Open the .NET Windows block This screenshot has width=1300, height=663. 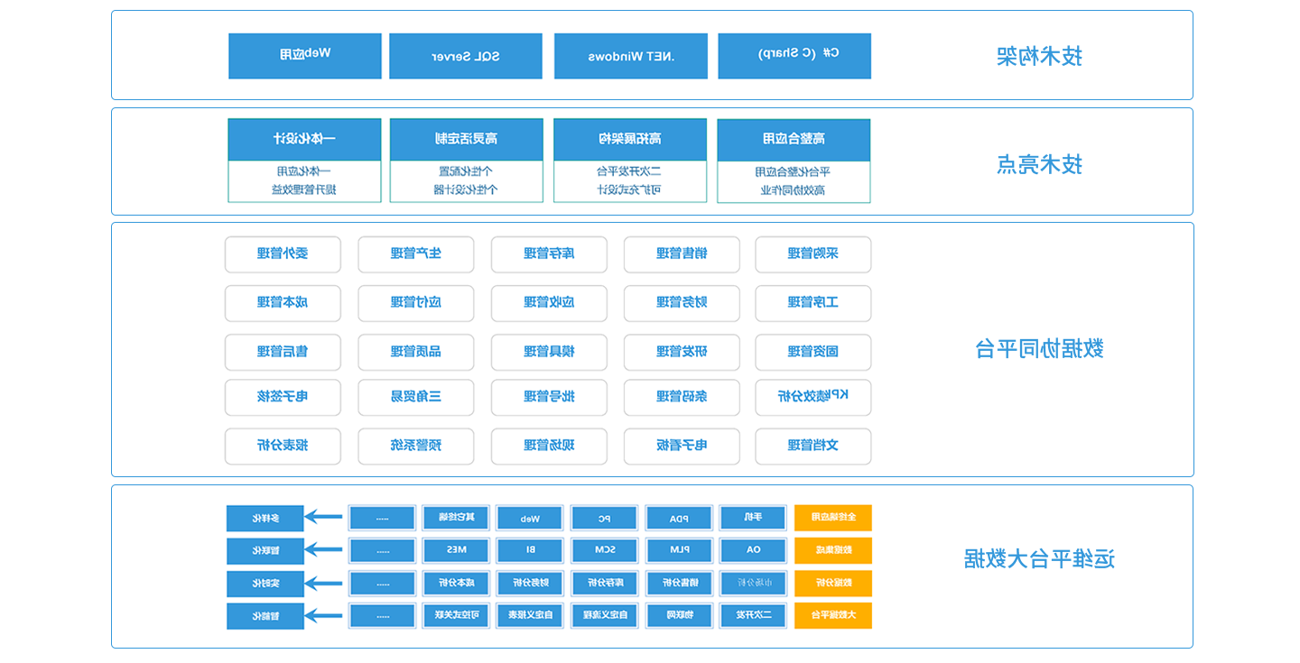(x=630, y=56)
